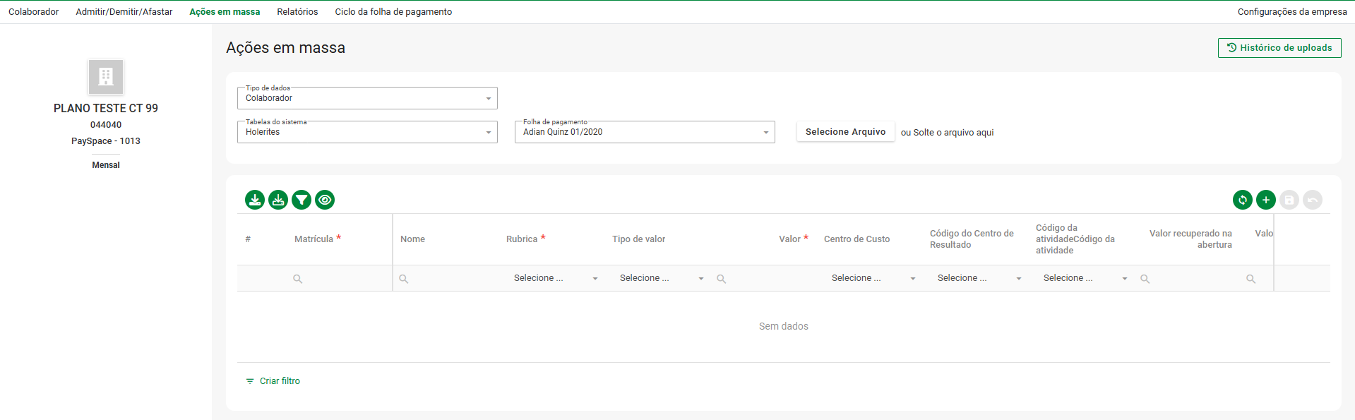Viewport: 1355px width, 420px height.
Task: Open the Tipo de dados dropdown
Action: click(367, 98)
